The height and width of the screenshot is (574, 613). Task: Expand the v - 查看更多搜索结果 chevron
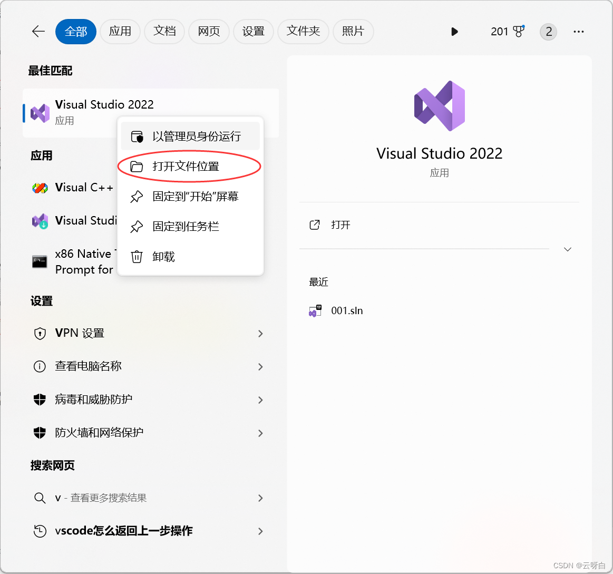pyautogui.click(x=260, y=498)
